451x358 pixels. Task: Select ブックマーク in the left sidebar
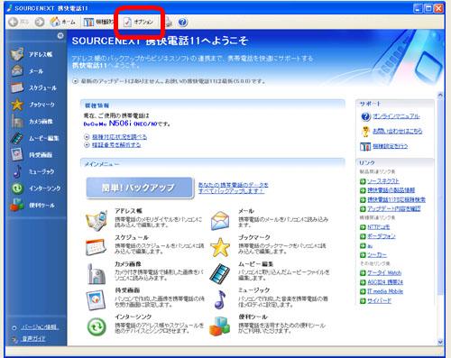(x=32, y=105)
